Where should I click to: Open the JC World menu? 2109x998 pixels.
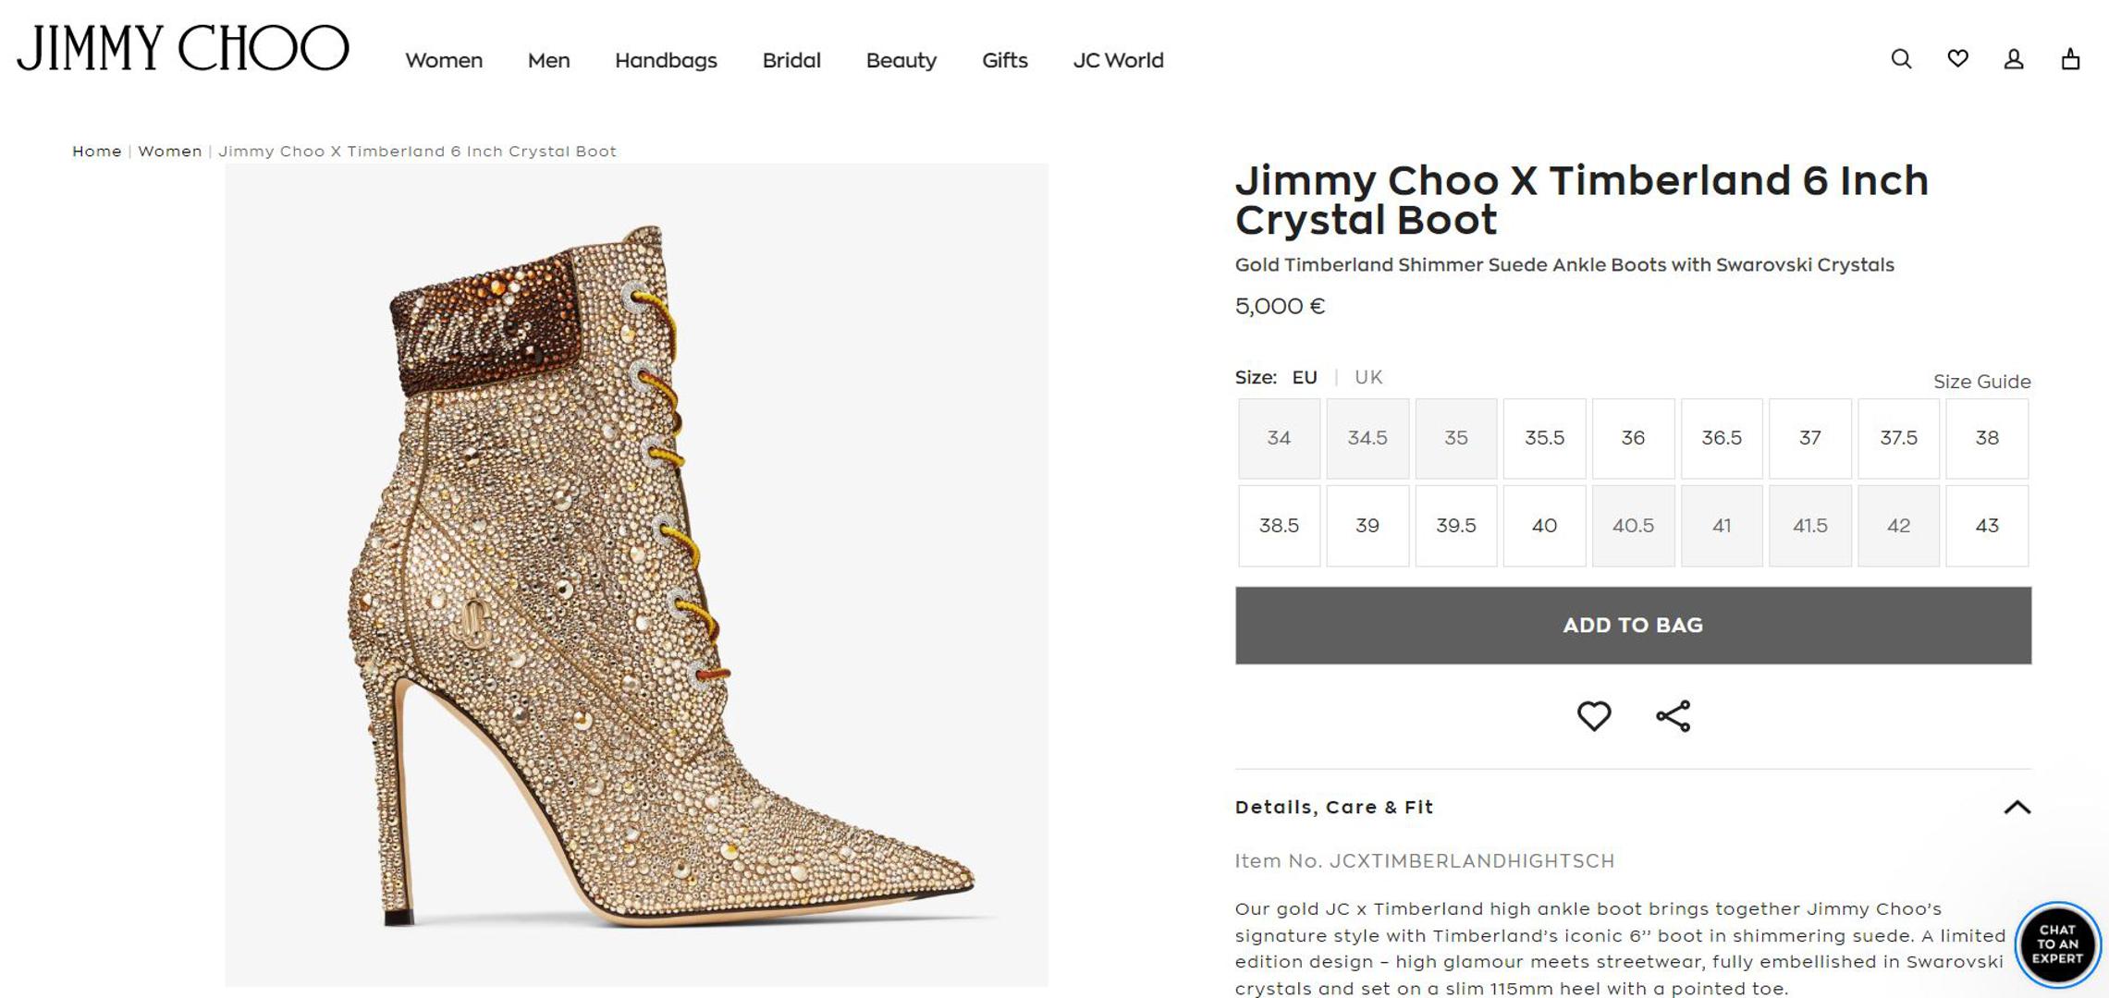click(1118, 61)
